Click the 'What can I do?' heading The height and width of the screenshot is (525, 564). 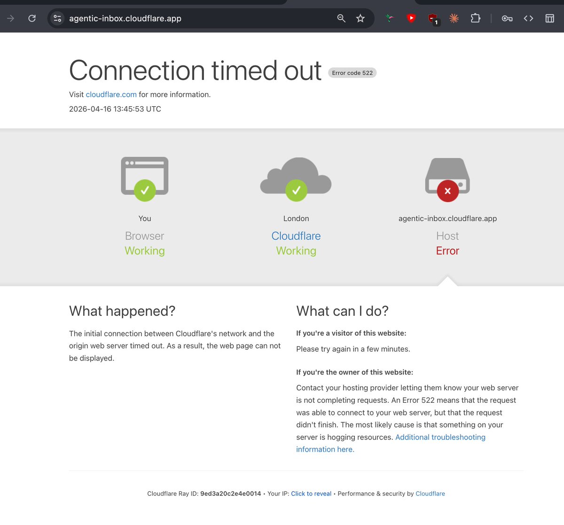click(x=343, y=311)
